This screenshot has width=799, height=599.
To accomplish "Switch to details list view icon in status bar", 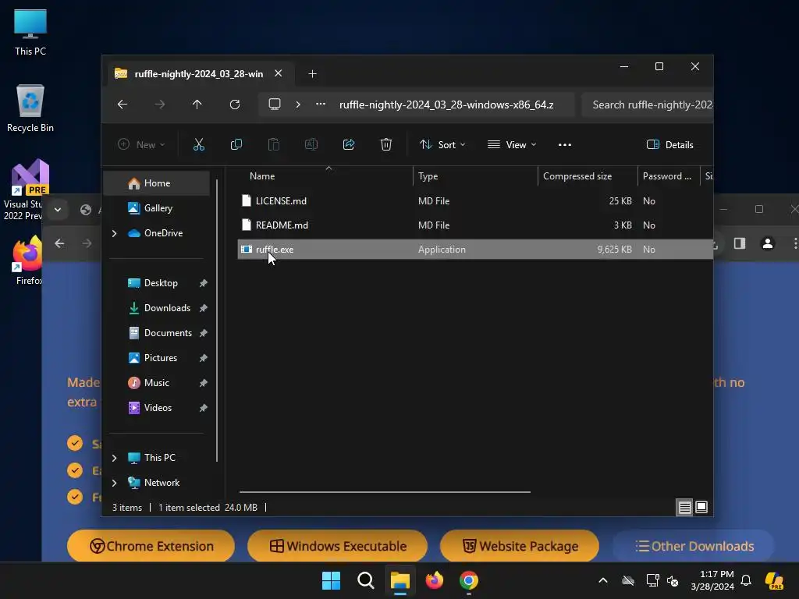I will pos(684,507).
